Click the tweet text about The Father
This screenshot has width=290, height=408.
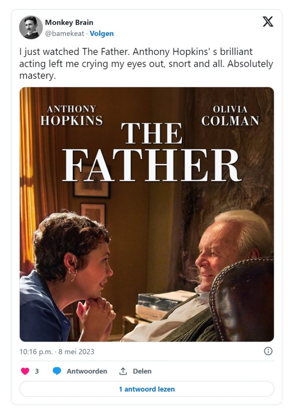pyautogui.click(x=146, y=64)
